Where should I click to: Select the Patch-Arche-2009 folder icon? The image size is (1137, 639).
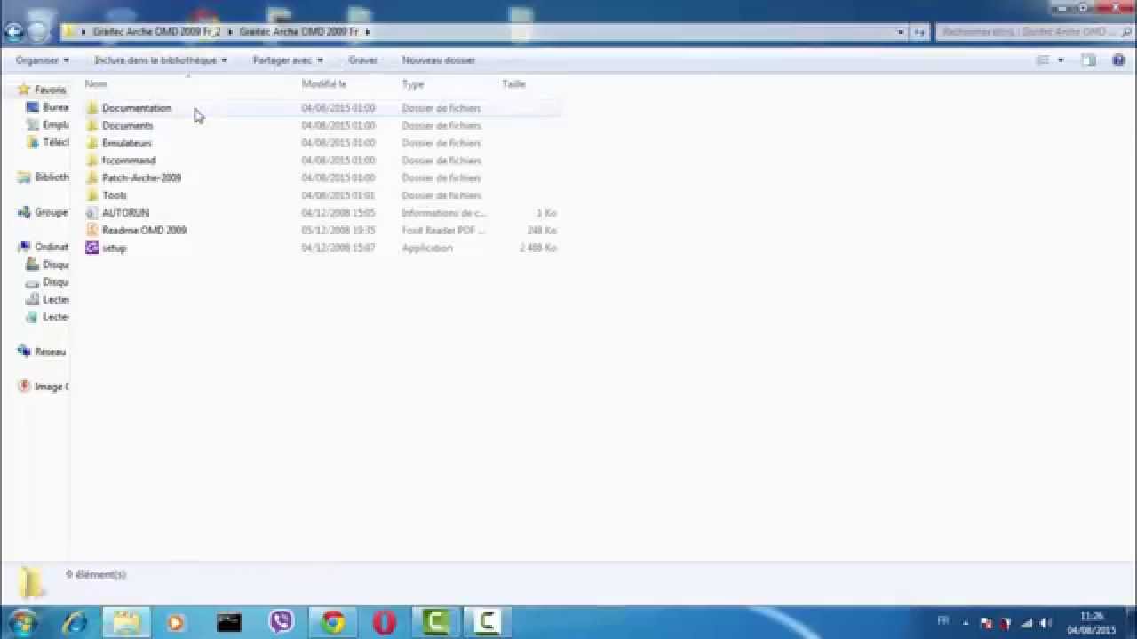92,178
